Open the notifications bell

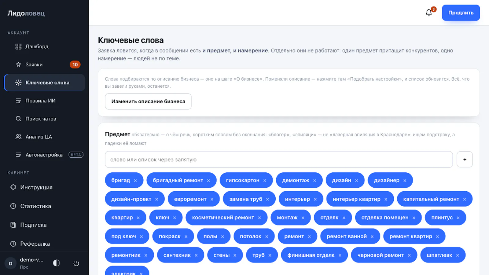pyautogui.click(x=429, y=13)
